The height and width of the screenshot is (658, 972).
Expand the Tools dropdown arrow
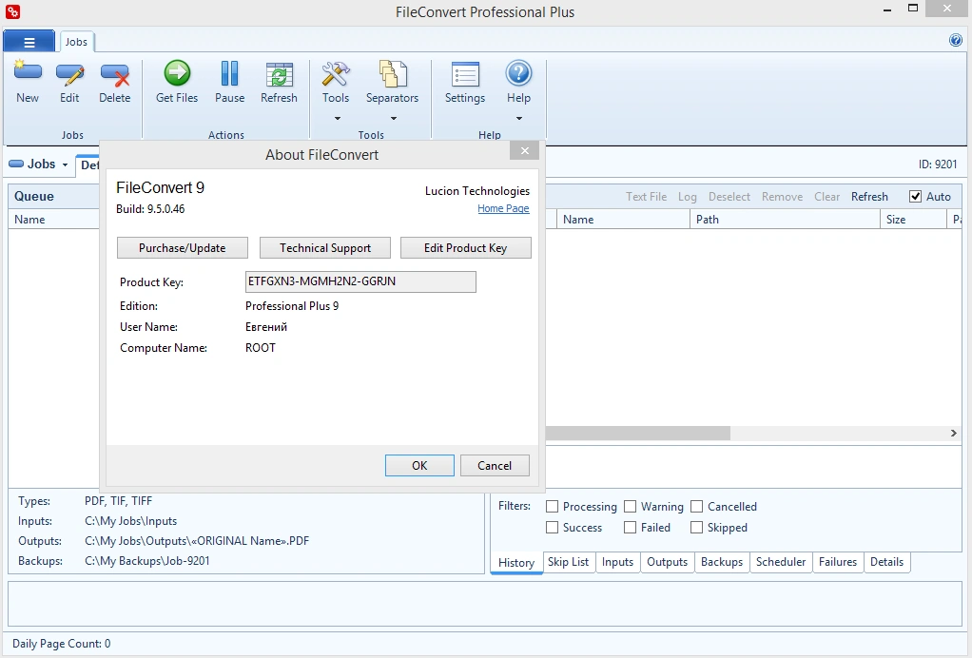pyautogui.click(x=338, y=118)
